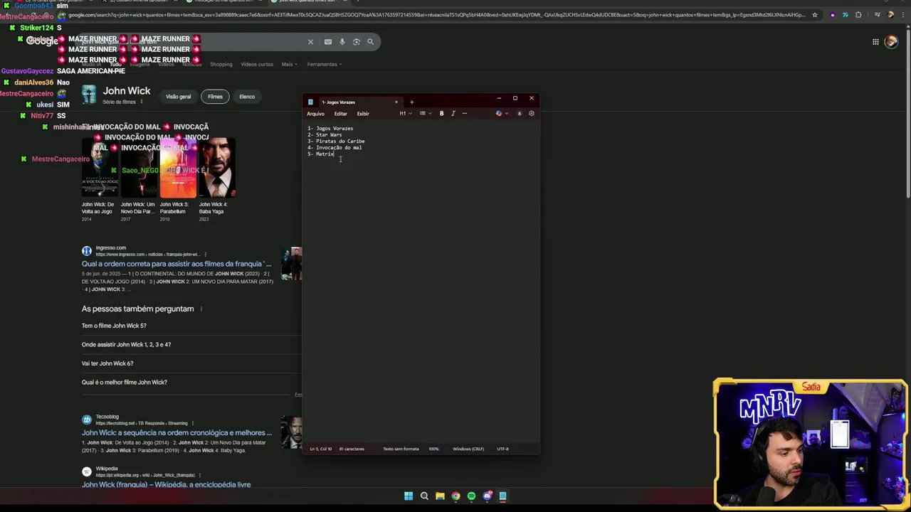Open Notepad icon on taskbar
The height and width of the screenshot is (512, 911).
tap(502, 496)
